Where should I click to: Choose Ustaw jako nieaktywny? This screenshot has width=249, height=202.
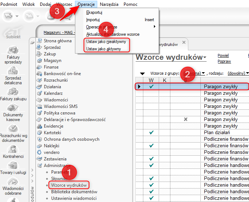(106, 42)
